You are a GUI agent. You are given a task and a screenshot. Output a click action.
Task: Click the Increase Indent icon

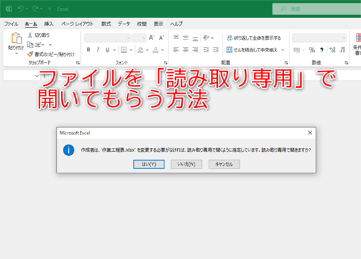[x=216, y=50]
